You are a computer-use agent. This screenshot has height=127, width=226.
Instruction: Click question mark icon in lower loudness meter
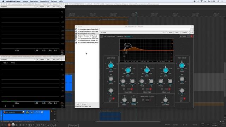(x=62, y=106)
